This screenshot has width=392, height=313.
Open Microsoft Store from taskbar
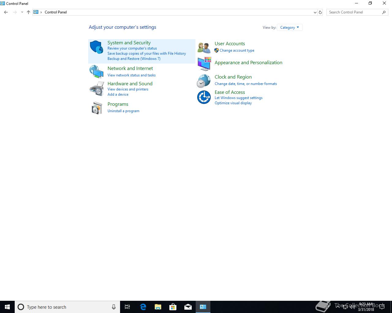pyautogui.click(x=173, y=307)
